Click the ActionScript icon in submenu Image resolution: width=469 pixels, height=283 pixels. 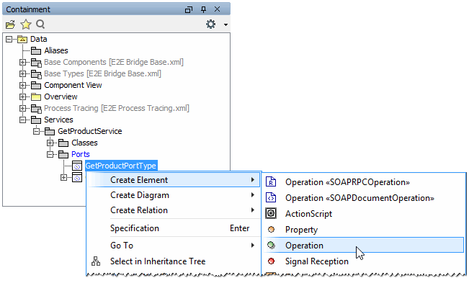click(271, 213)
